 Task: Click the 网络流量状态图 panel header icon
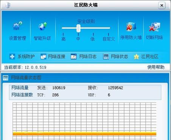[x=6, y=78]
